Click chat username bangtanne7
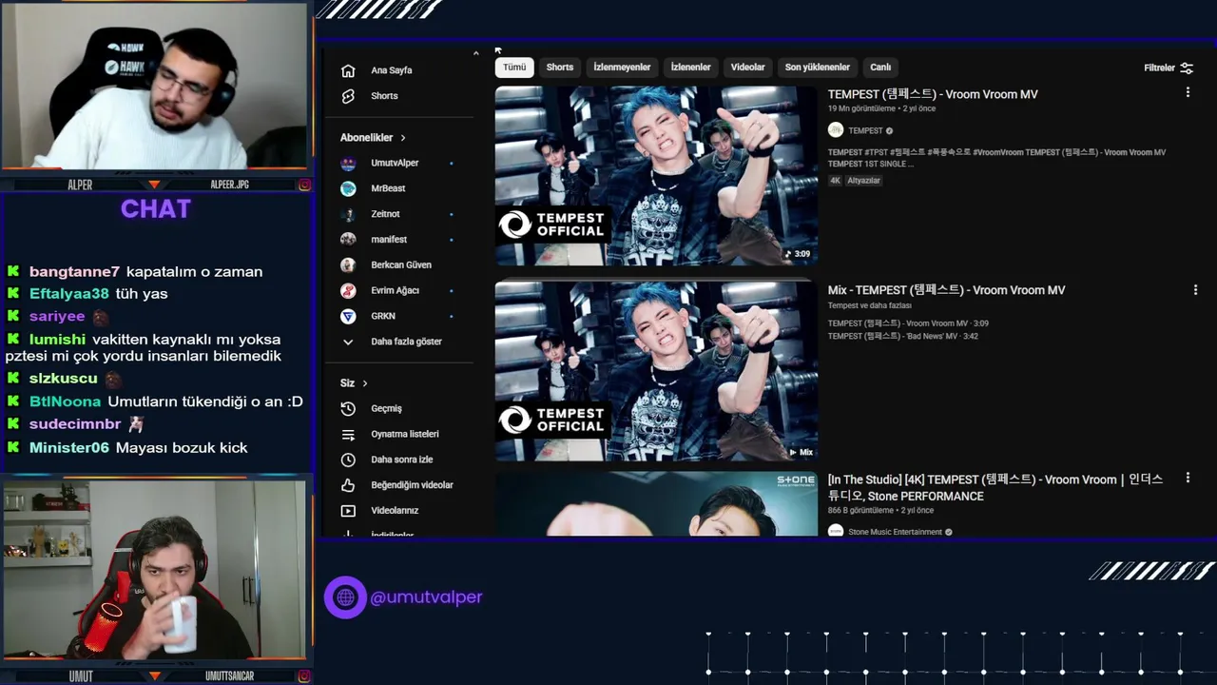The height and width of the screenshot is (685, 1217). [74, 271]
